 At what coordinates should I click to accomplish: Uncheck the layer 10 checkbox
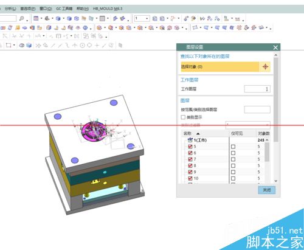(x=190, y=178)
